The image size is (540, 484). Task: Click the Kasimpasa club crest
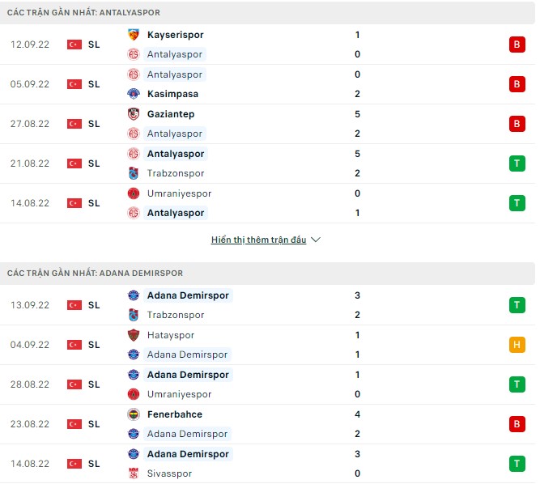tap(134, 94)
